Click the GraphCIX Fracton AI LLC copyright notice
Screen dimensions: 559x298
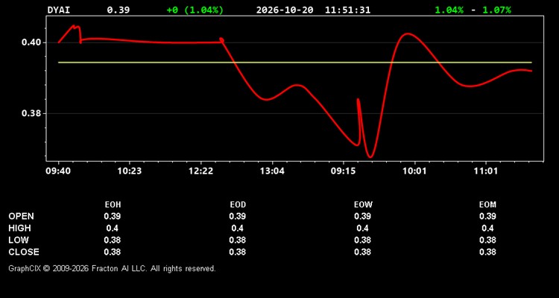[x=112, y=268]
